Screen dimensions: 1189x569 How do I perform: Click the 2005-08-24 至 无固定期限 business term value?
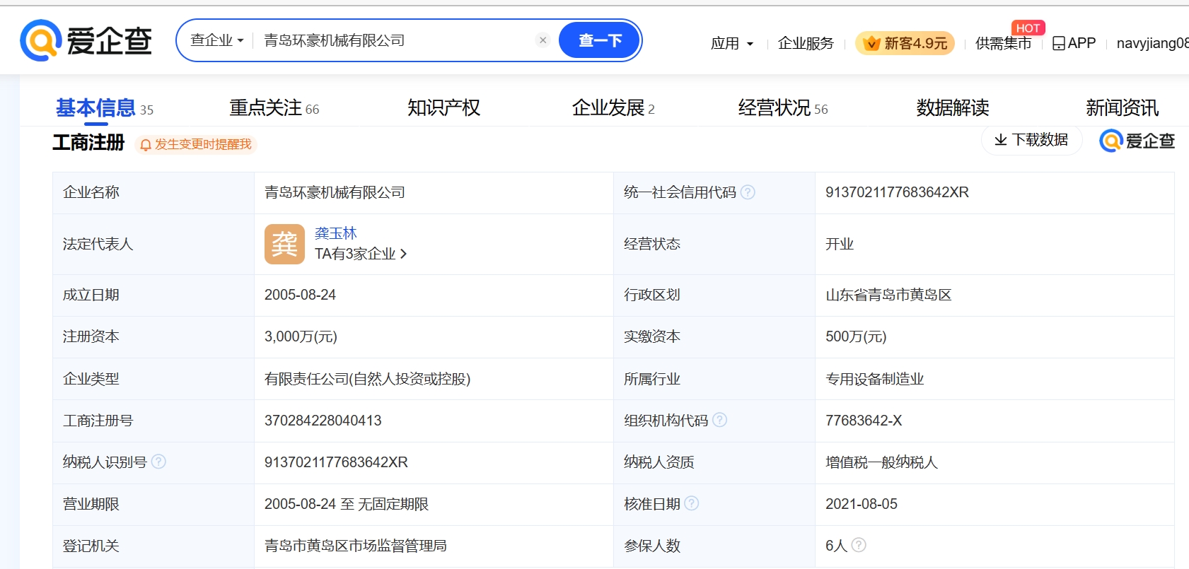point(347,504)
